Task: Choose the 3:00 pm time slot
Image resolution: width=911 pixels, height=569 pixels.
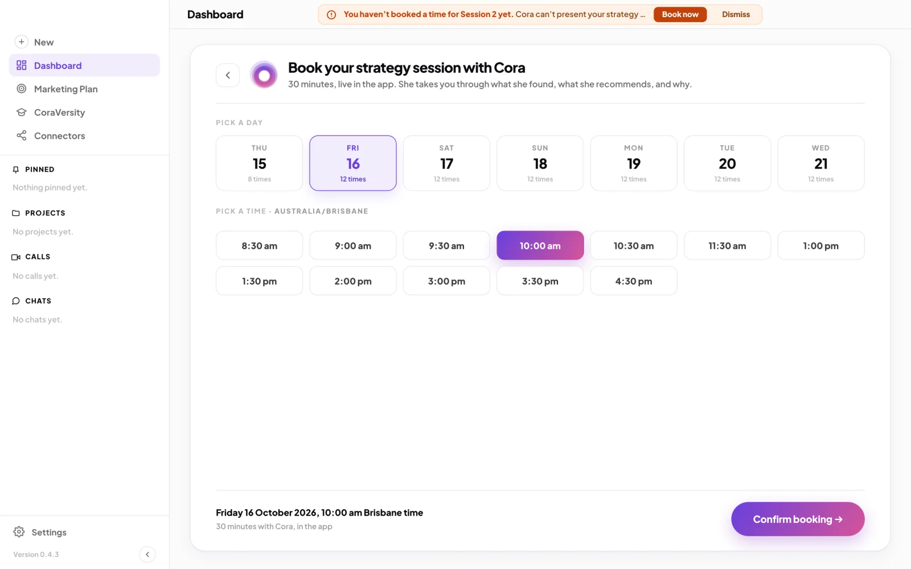Action: 446,281
